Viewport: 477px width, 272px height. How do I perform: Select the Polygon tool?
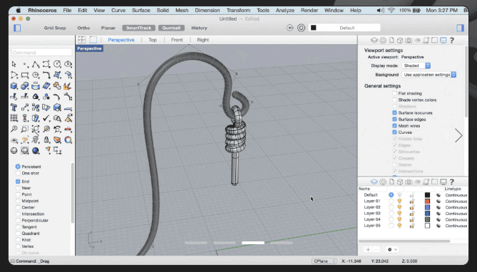[x=36, y=75]
